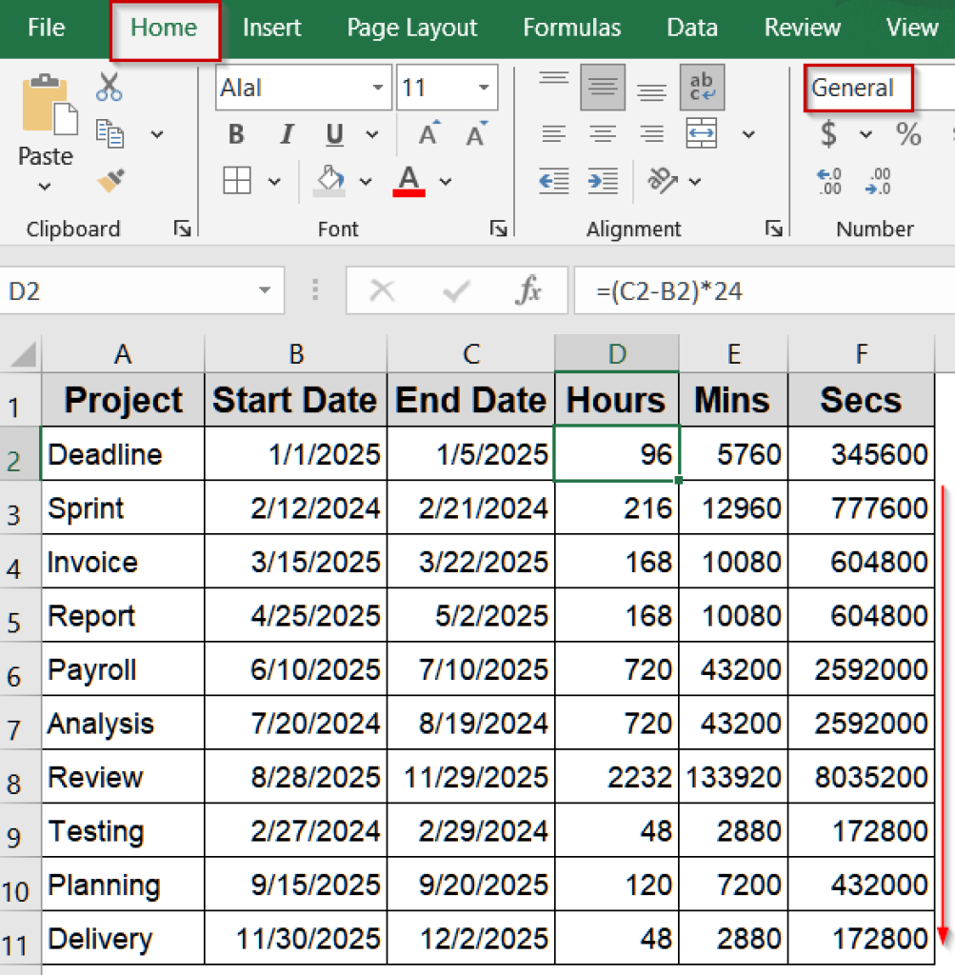Open the Data ribbon tab

(691, 28)
